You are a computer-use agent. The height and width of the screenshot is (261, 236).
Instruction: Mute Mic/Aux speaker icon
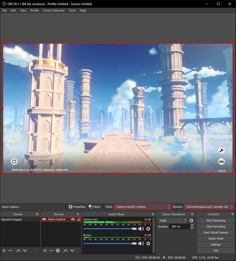(x=141, y=243)
